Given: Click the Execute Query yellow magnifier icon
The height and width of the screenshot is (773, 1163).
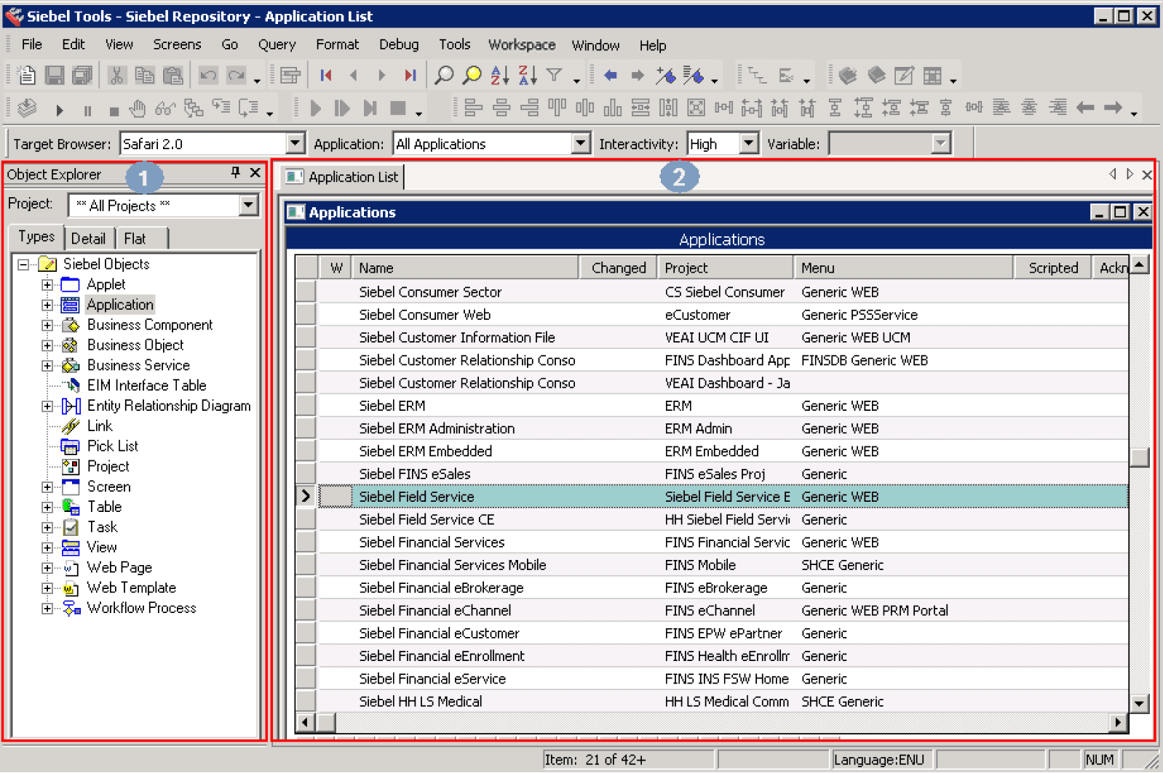Looking at the screenshot, I should click(x=472, y=75).
